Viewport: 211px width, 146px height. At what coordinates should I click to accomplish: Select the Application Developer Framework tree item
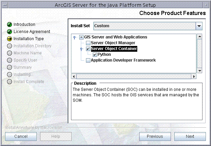tap(123, 60)
